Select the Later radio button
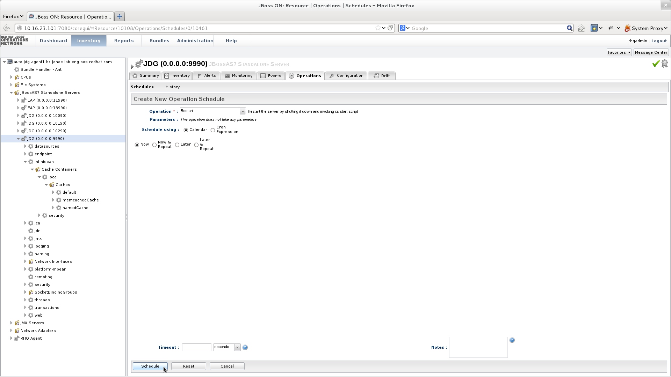 click(177, 145)
